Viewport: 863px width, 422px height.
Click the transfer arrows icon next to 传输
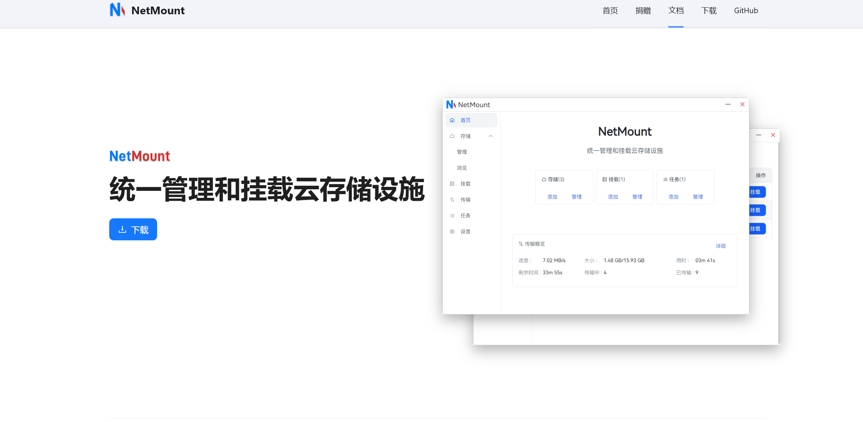[452, 200]
